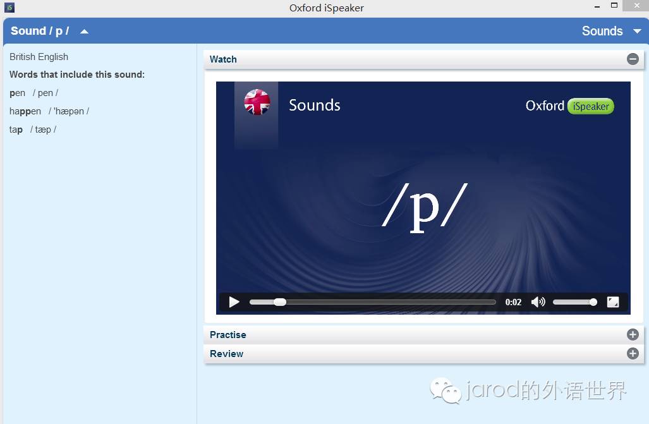Click the iSpeaker logo badge in video
This screenshot has width=649, height=424.
[591, 106]
